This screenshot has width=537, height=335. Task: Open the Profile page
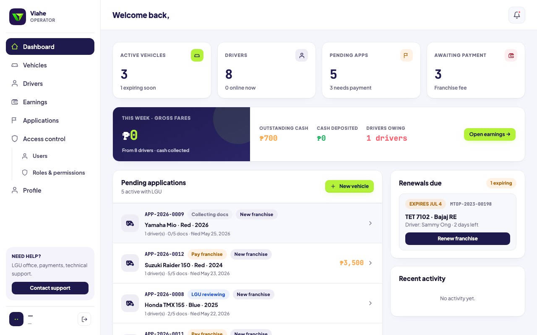click(50, 190)
